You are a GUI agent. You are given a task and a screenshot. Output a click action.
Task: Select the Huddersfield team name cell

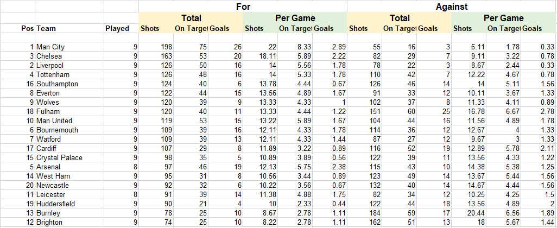[69, 204]
